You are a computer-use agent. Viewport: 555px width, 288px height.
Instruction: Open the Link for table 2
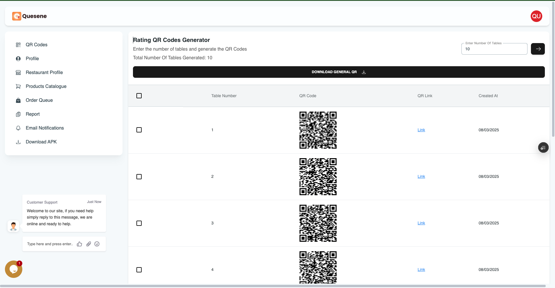click(421, 177)
